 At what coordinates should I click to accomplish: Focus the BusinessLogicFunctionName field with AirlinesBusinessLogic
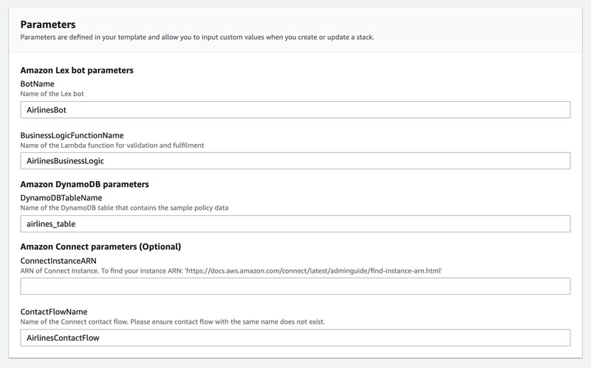295,161
